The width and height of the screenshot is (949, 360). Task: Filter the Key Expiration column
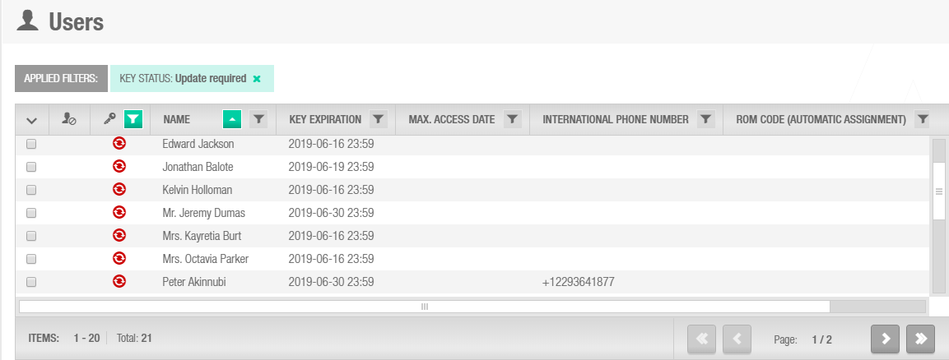(379, 120)
